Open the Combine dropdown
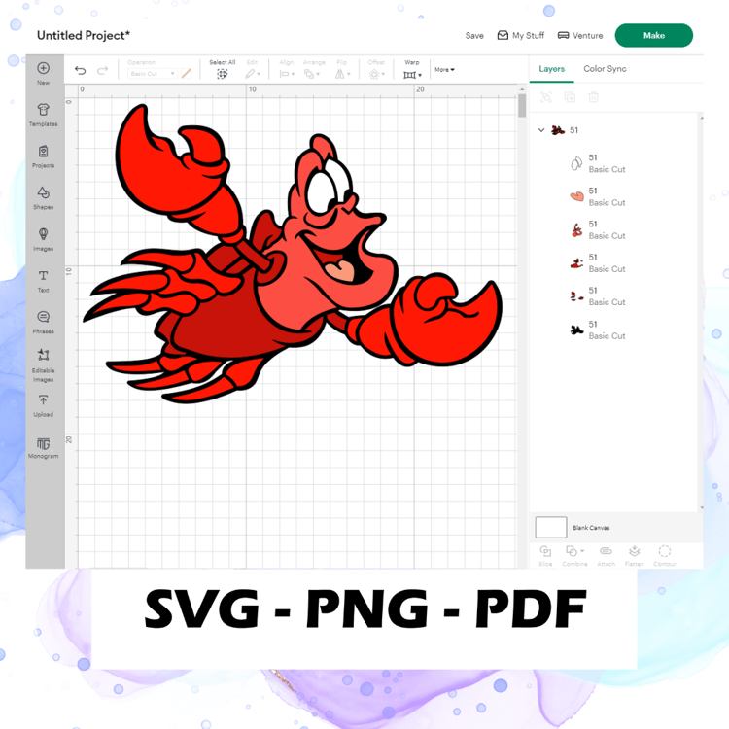The height and width of the screenshot is (729, 729). coord(574,556)
